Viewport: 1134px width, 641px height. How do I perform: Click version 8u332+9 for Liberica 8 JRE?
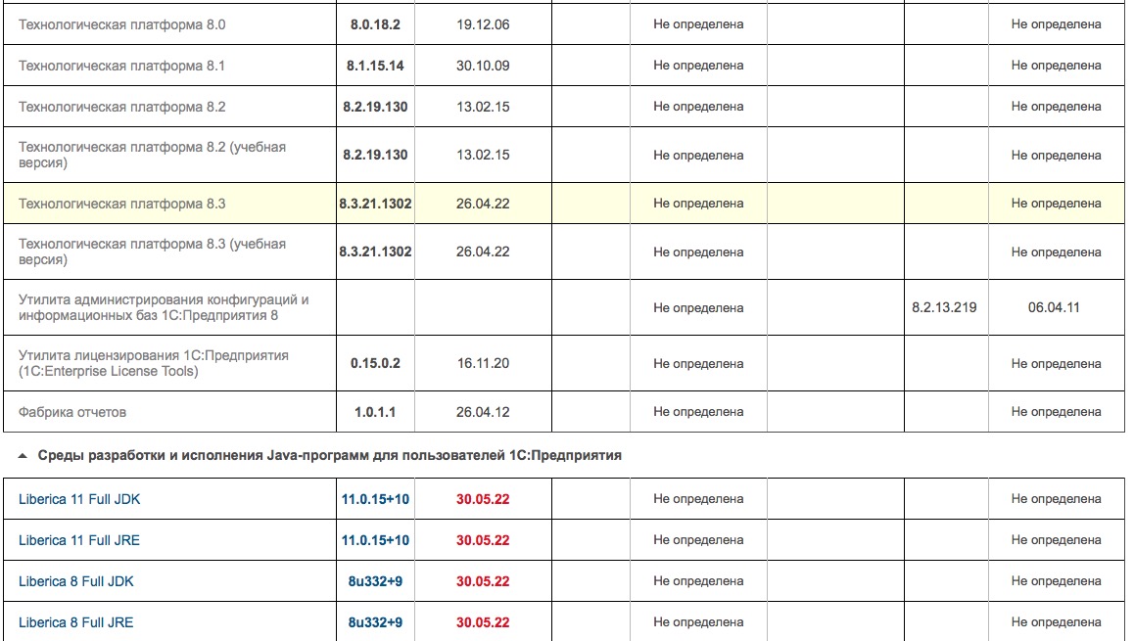pos(375,623)
